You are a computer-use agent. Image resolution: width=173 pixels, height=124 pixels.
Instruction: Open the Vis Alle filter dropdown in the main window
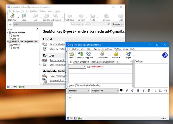[x=33, y=24]
